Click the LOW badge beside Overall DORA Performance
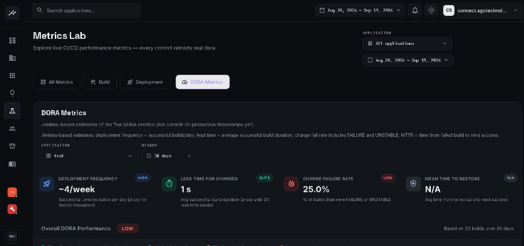 127,229
